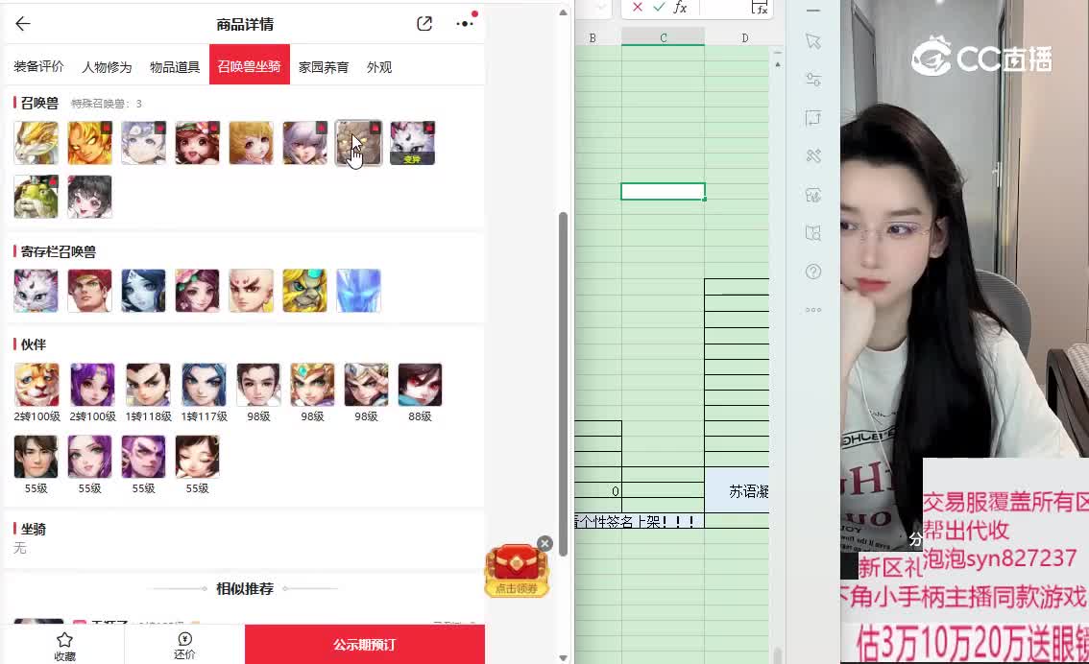Select the orange lion-faced summoned beast avatar
This screenshot has width=1089, height=664.
click(89, 143)
